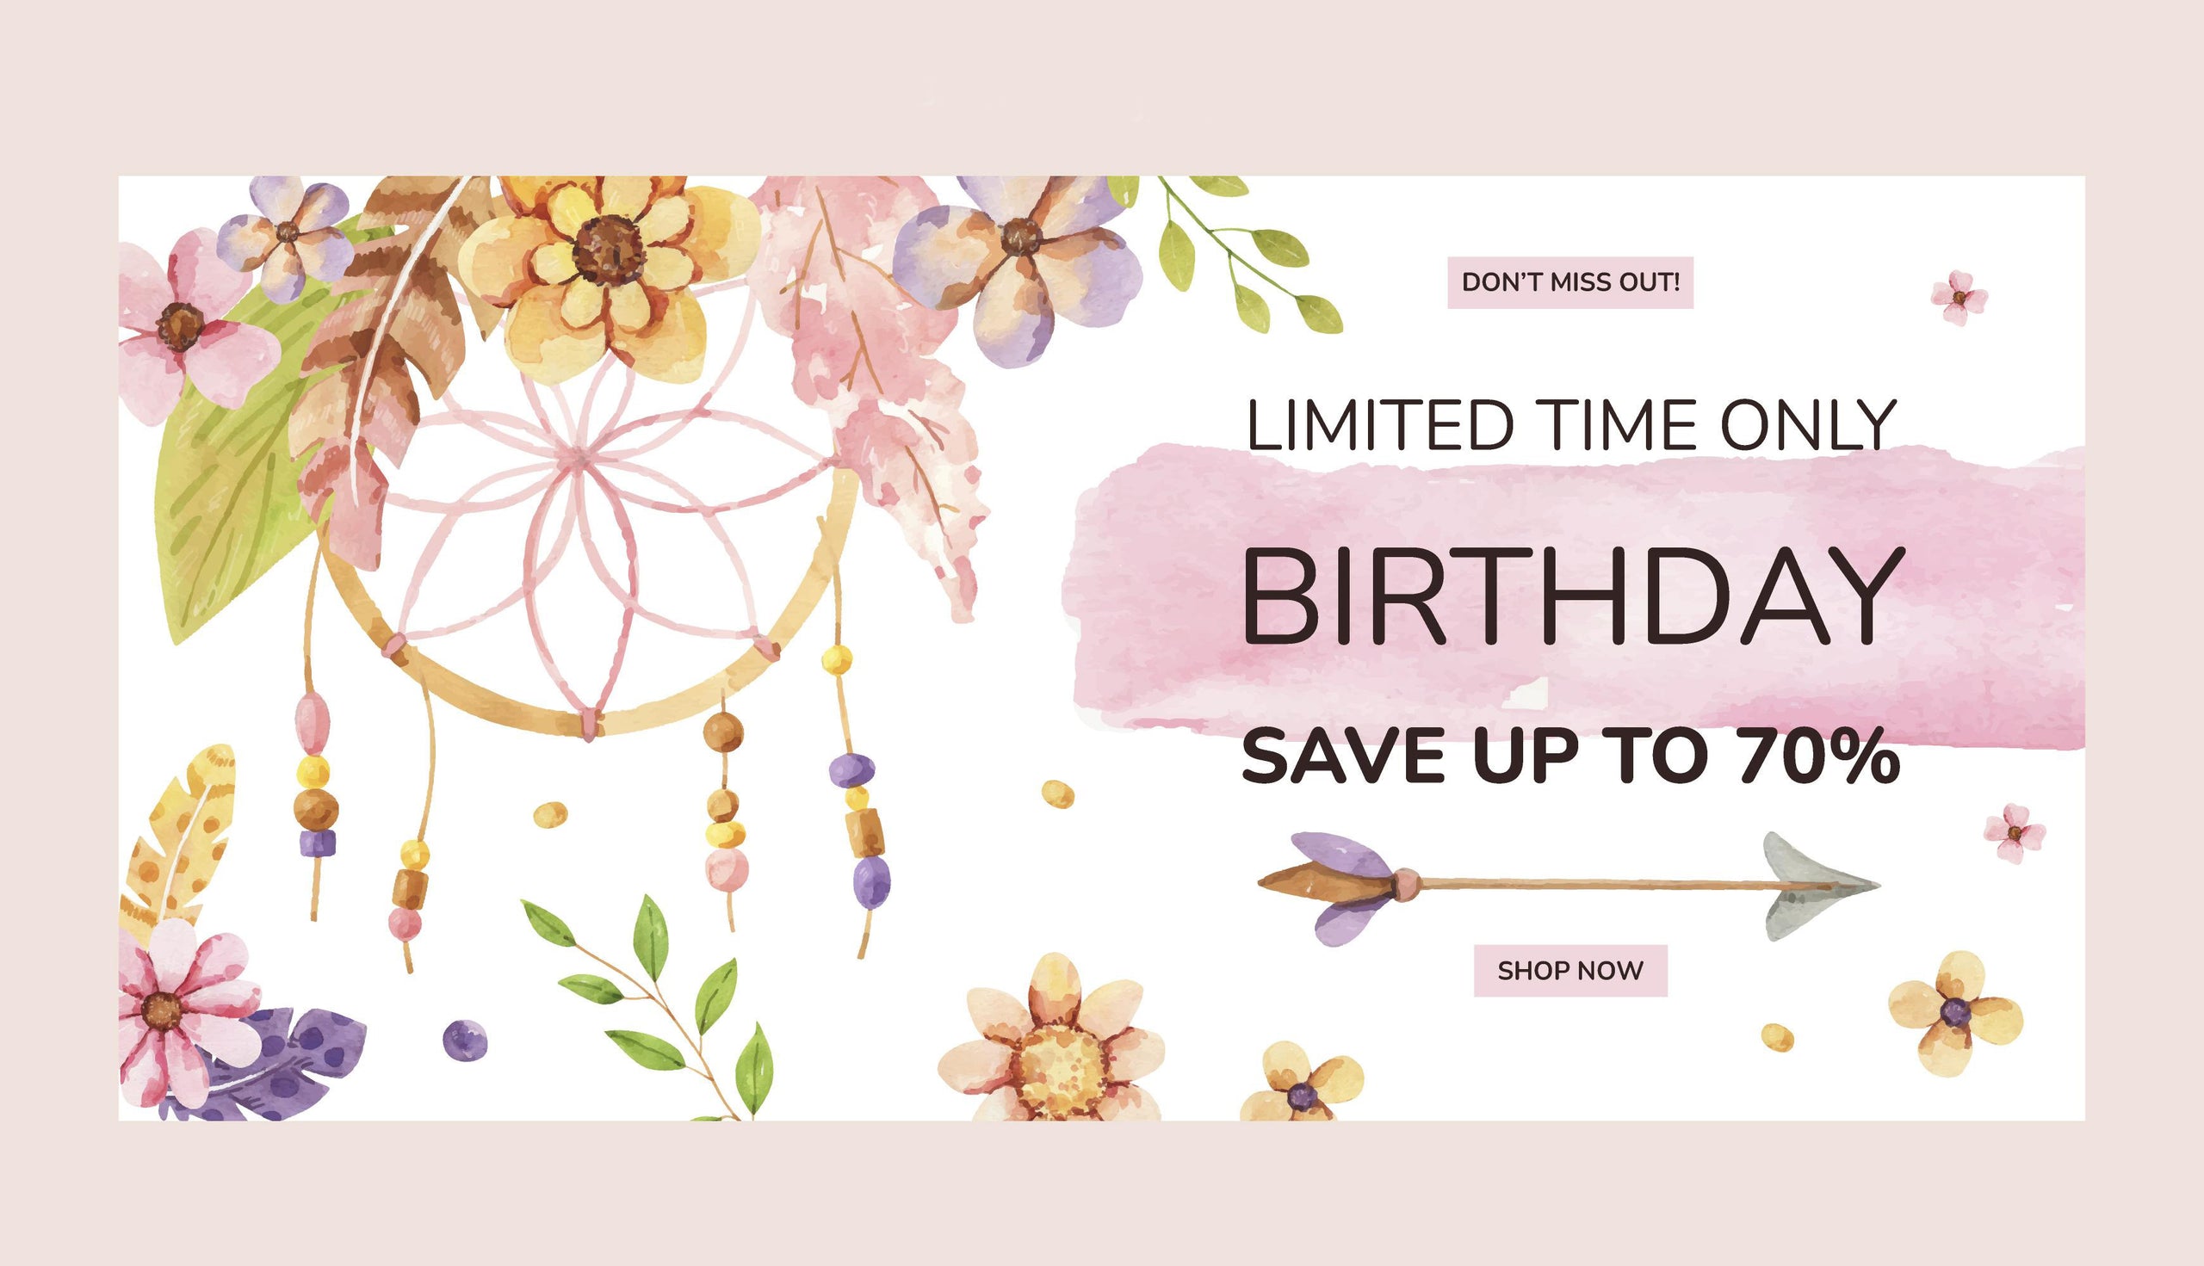This screenshot has height=1266, width=2204.
Task: Click the small pink flower near DON'T MISS OUT
Action: [1959, 299]
